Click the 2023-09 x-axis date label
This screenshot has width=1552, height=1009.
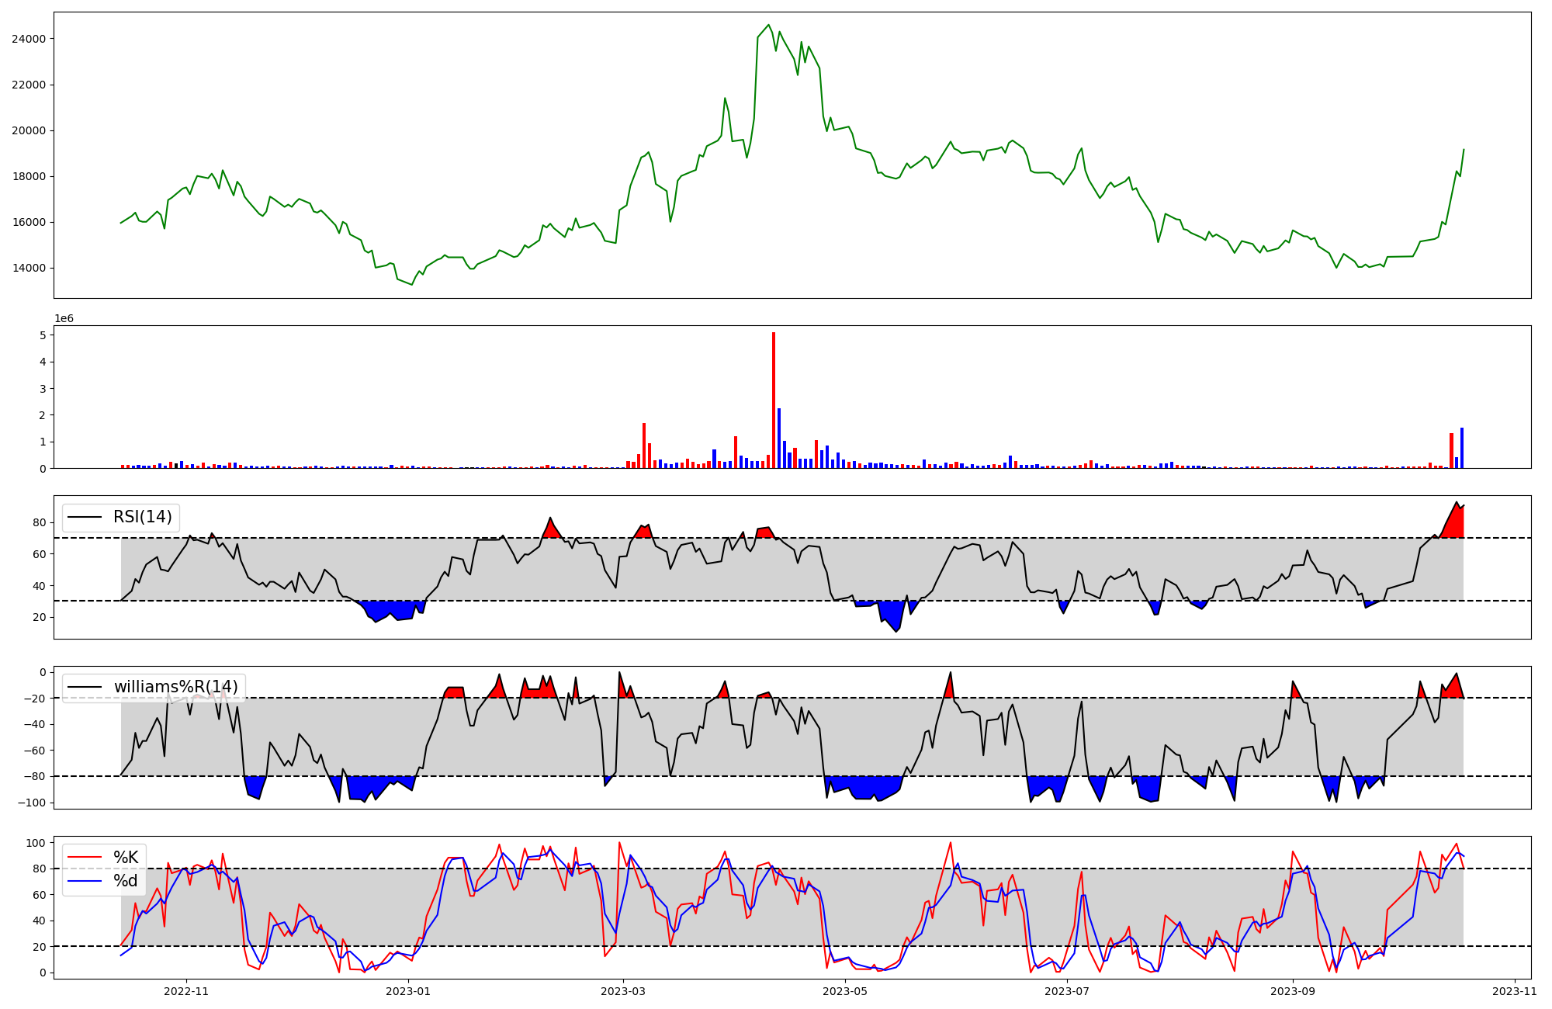(1293, 991)
